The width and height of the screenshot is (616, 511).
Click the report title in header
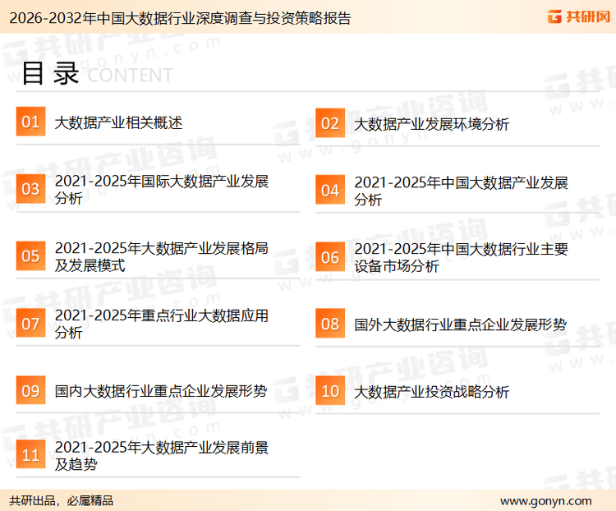click(177, 17)
